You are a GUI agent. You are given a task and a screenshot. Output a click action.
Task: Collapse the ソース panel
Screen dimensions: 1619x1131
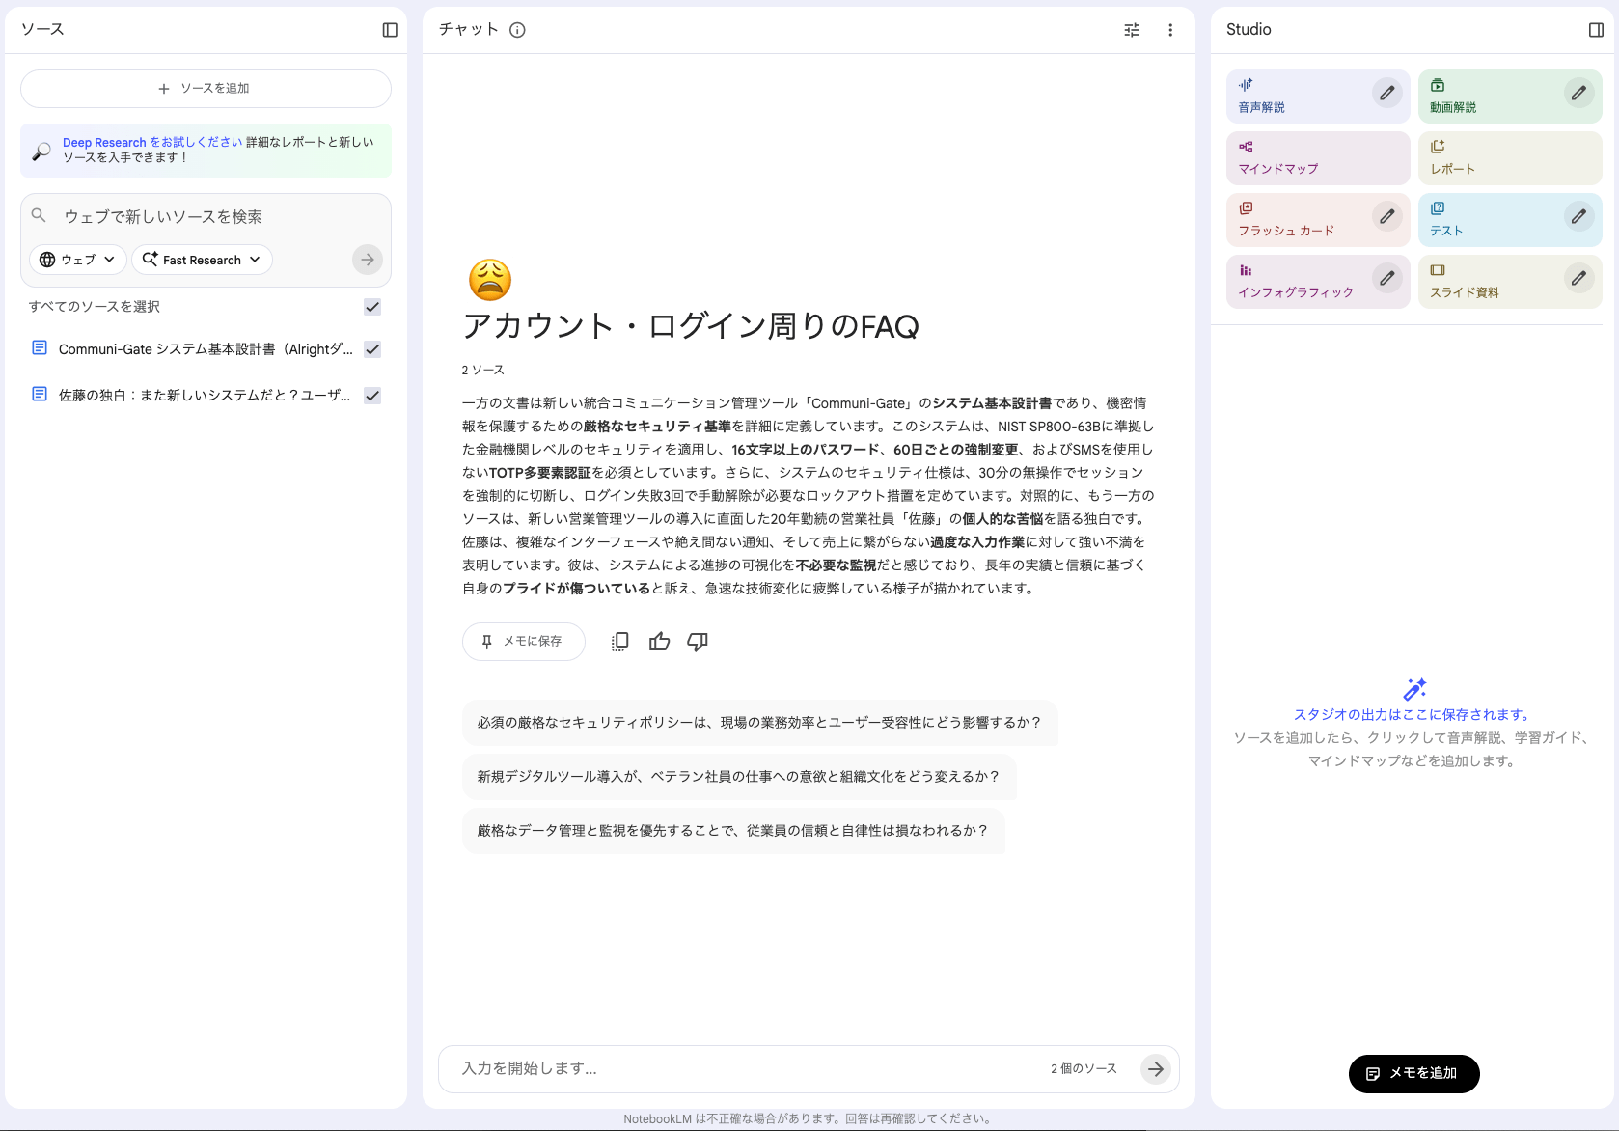[x=390, y=30]
